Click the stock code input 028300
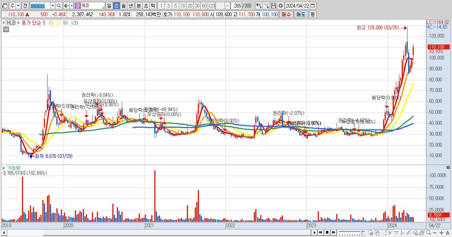Viewport: 452px width, 237px height. (x=40, y=6)
